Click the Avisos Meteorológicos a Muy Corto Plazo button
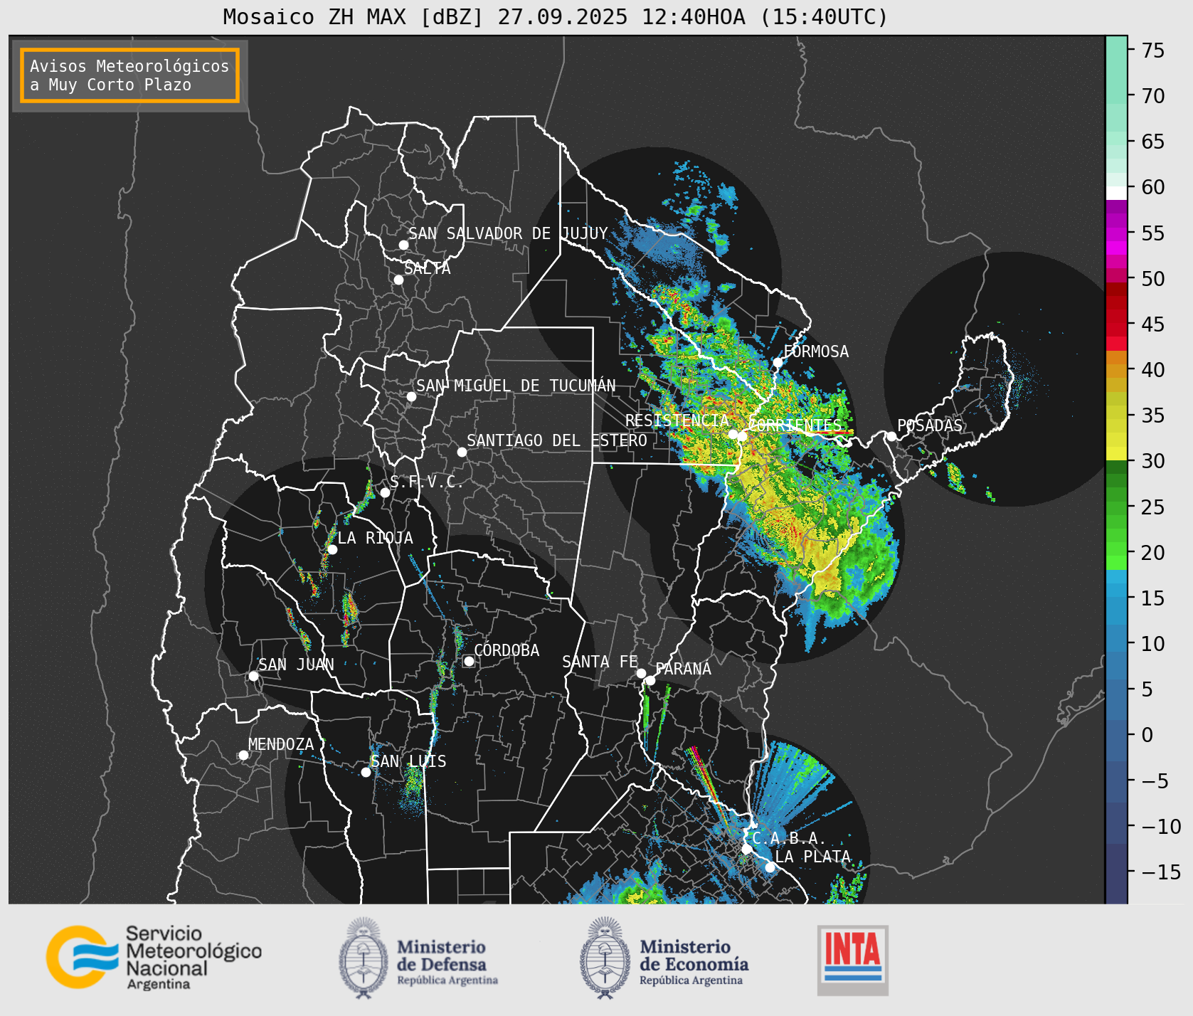The width and height of the screenshot is (1193, 1016). [x=129, y=75]
